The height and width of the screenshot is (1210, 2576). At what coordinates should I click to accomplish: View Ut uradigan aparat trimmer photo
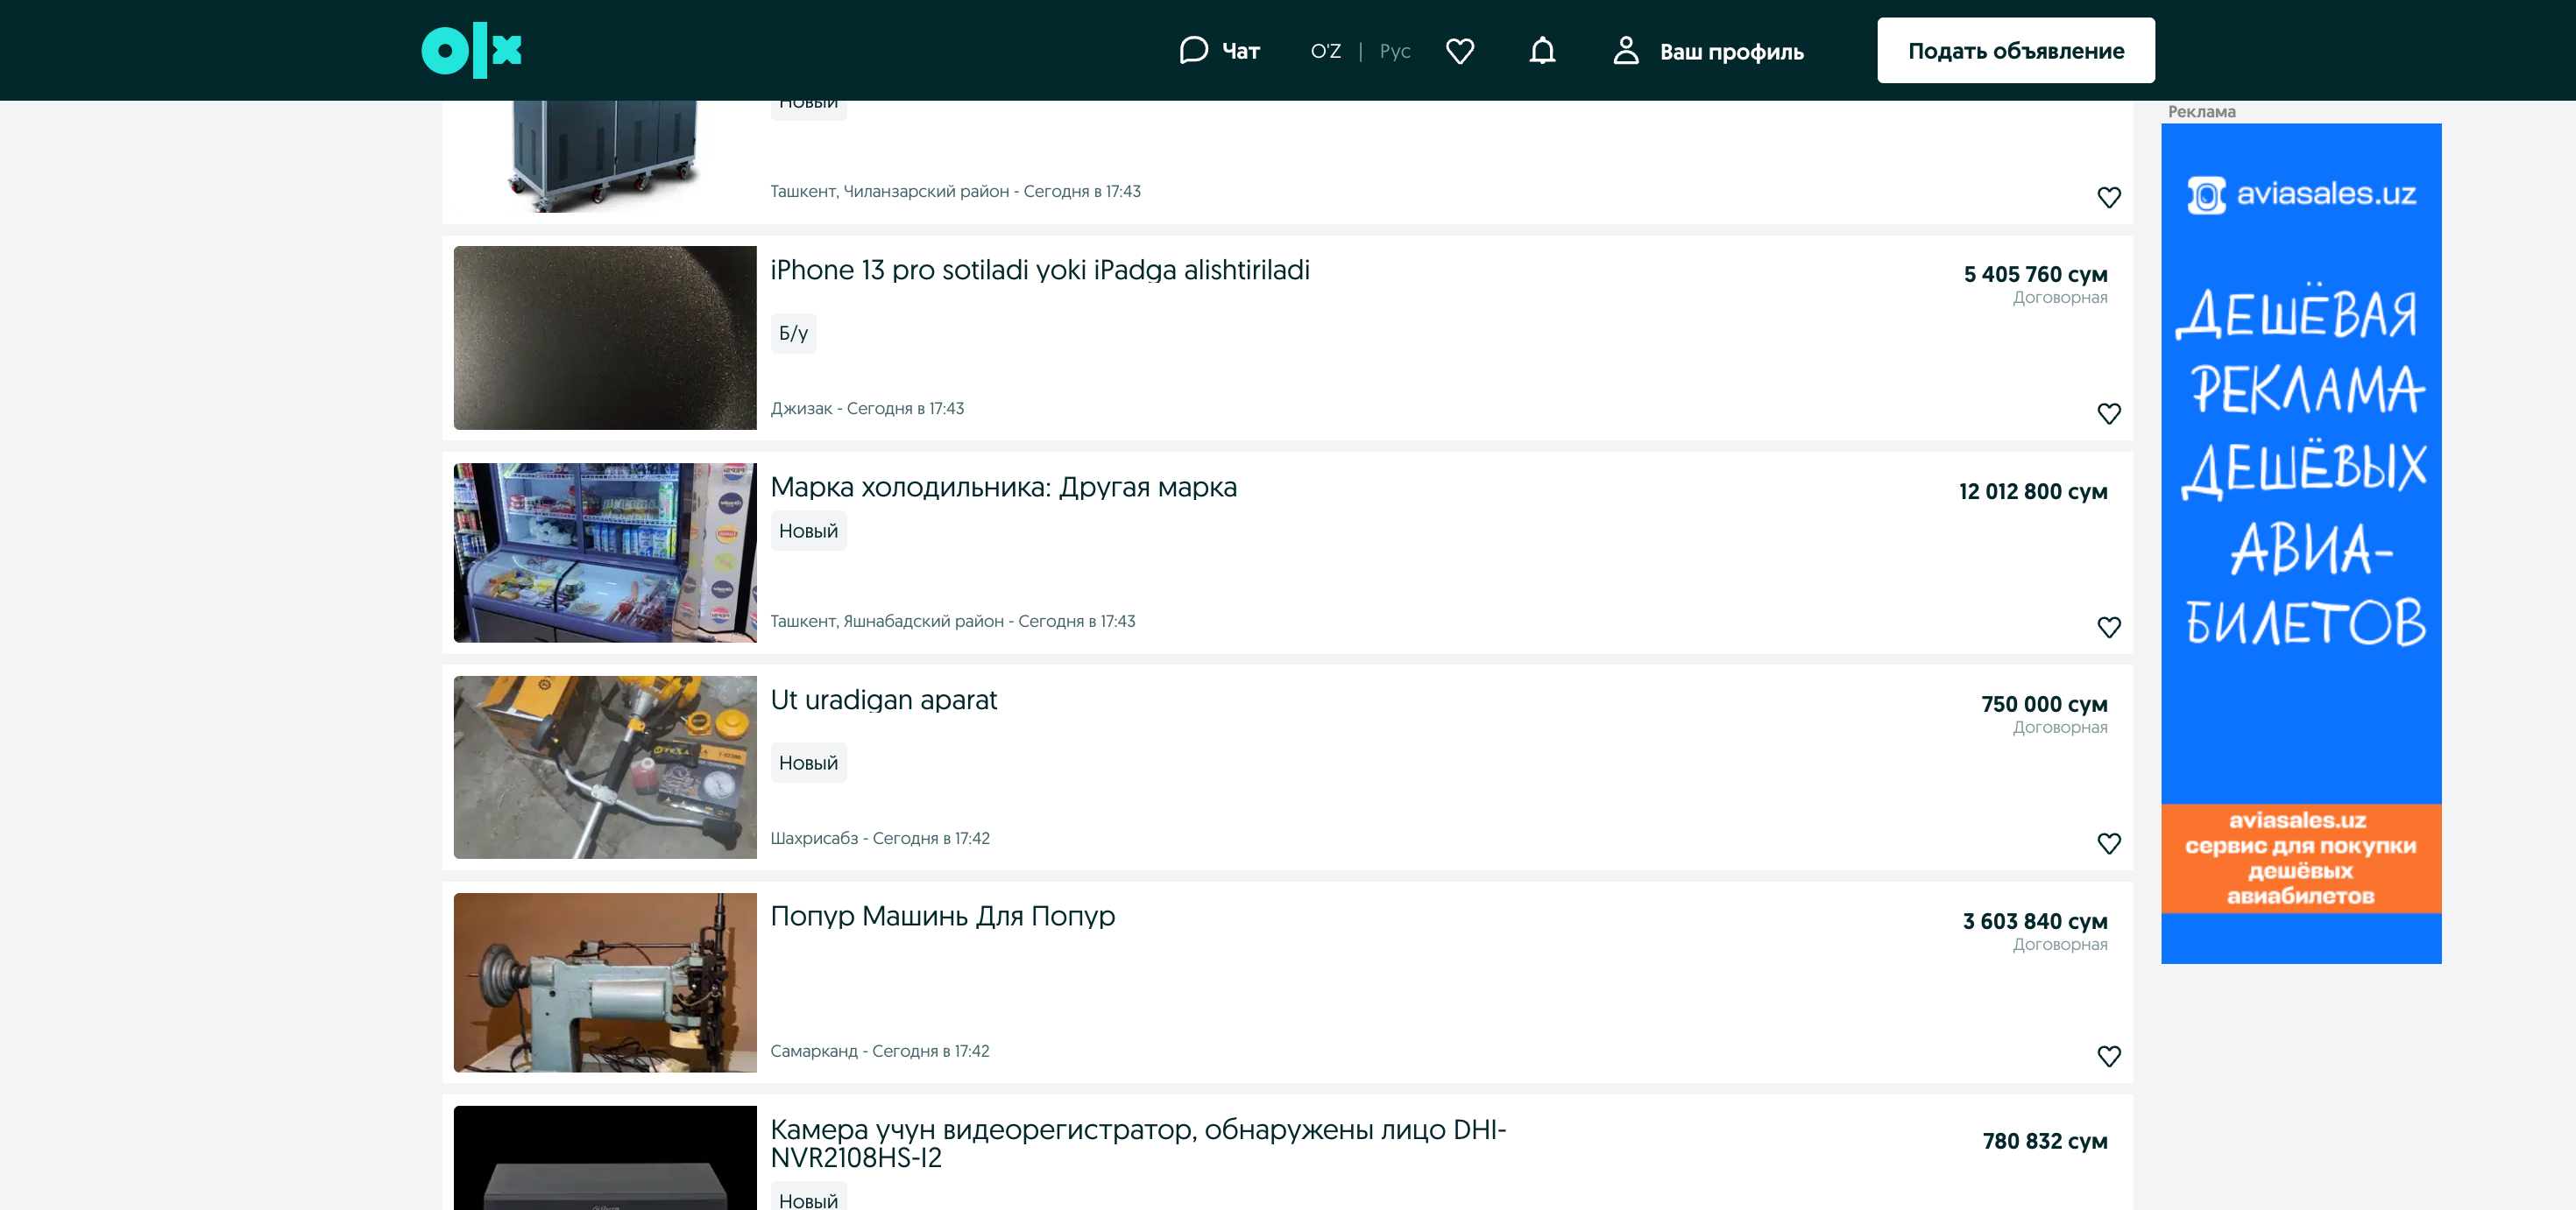pos(605,767)
